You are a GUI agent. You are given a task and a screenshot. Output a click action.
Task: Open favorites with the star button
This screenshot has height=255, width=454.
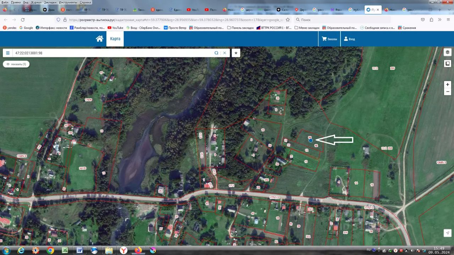tap(236, 53)
